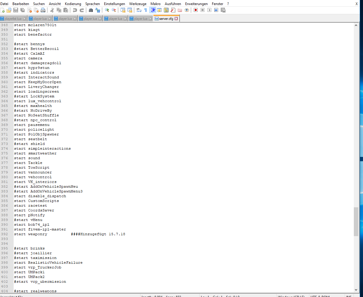Click the scrollbar up arrow
This screenshot has width=363, height=297.
point(356,26)
